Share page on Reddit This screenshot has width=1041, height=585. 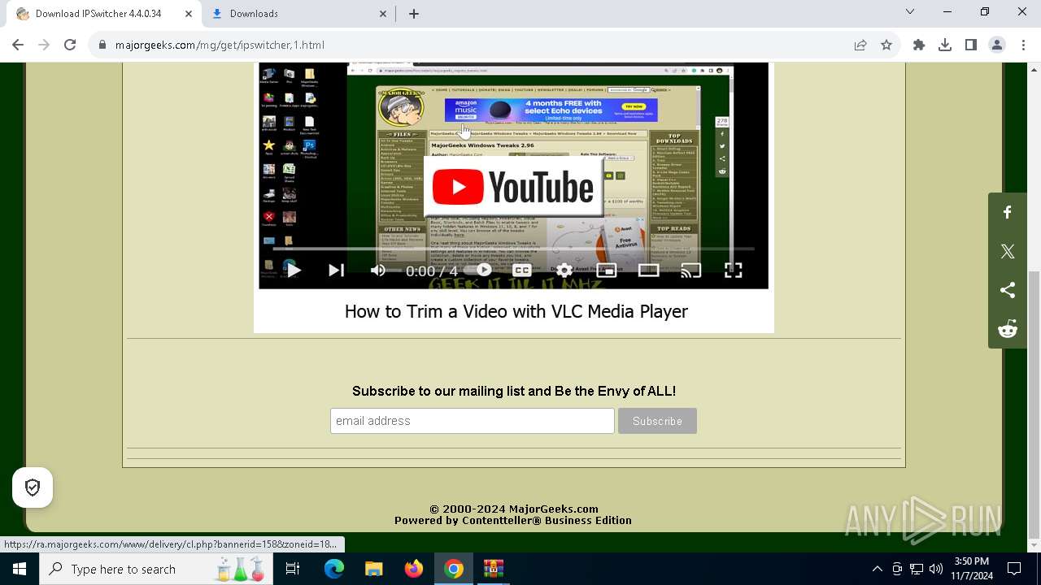coord(1008,329)
